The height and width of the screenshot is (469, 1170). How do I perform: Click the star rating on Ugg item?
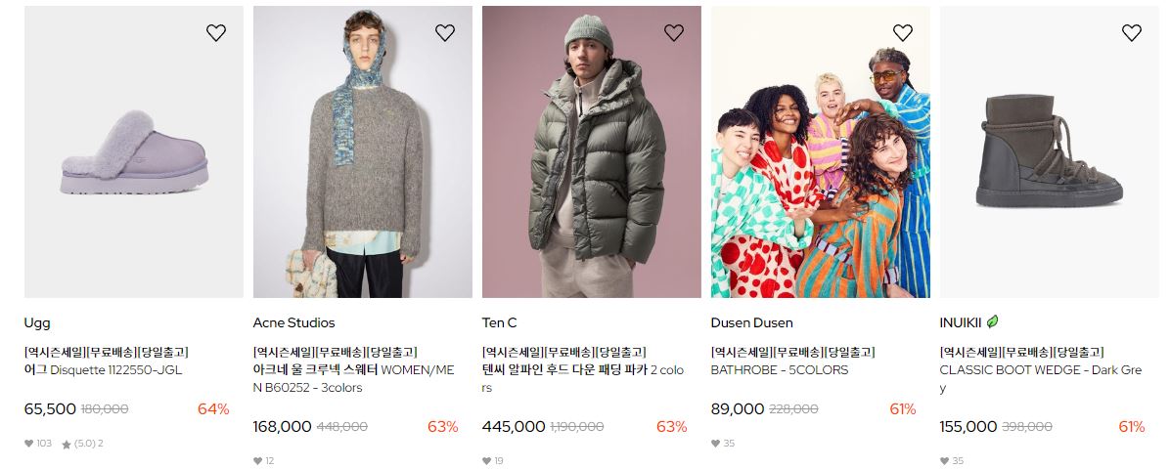(x=82, y=444)
